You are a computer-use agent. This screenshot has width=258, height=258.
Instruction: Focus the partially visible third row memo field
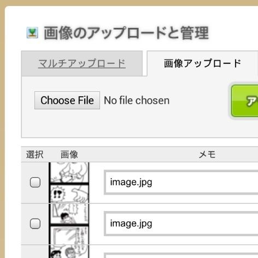[181, 255]
